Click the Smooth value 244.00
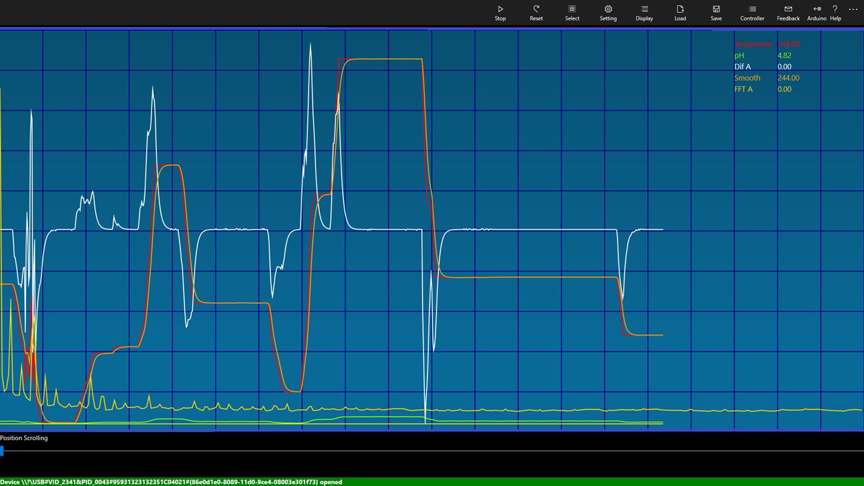The height and width of the screenshot is (486, 864). coord(789,78)
